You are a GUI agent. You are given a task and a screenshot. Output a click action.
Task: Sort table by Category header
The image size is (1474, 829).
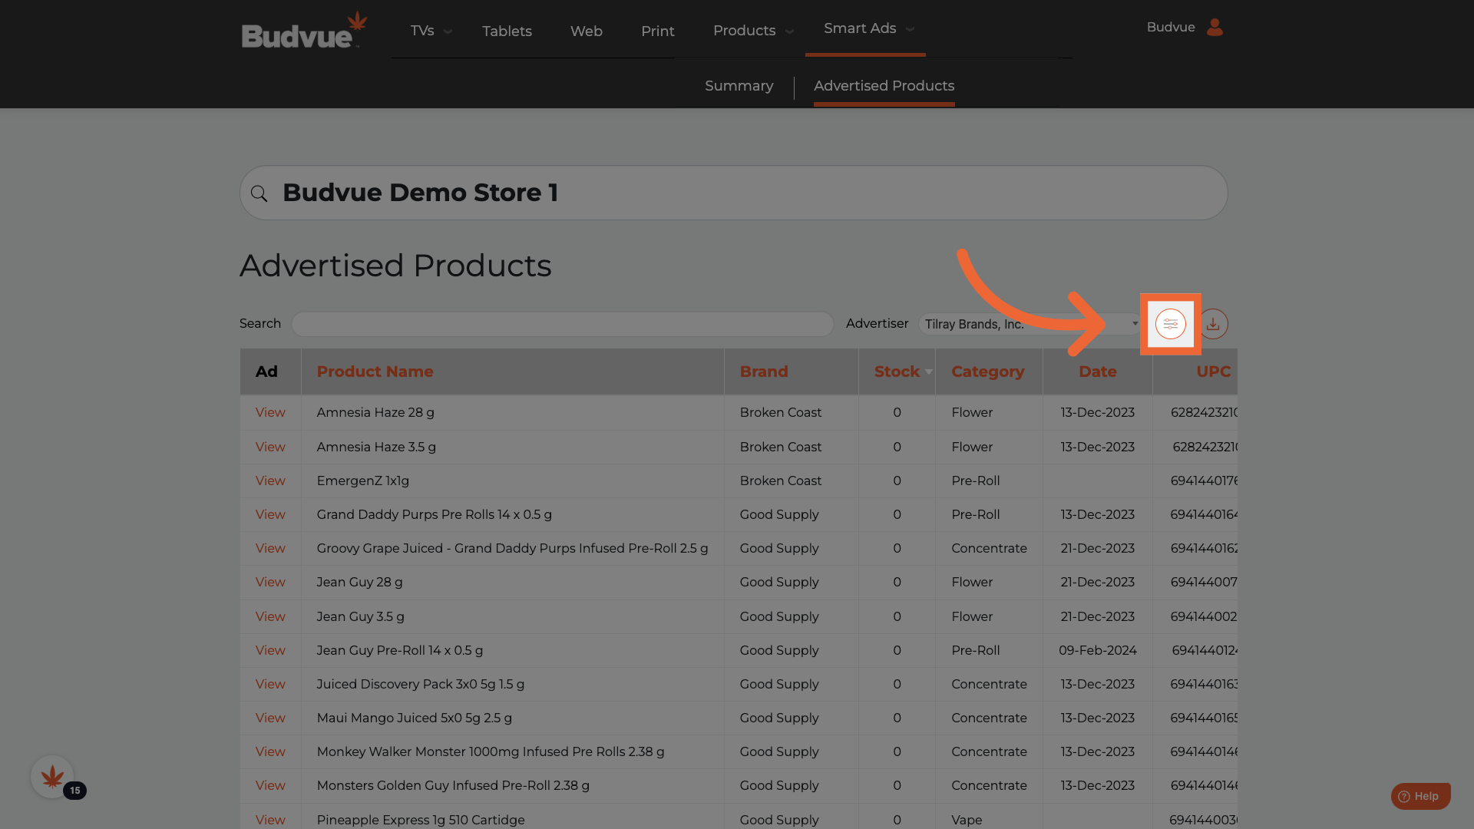pos(987,372)
